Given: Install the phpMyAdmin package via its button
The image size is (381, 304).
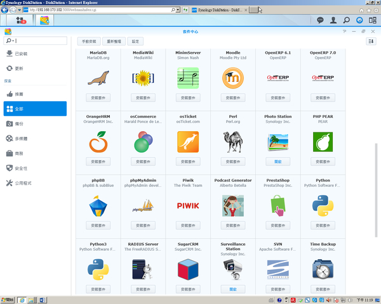Looking at the screenshot, I should [143, 225].
